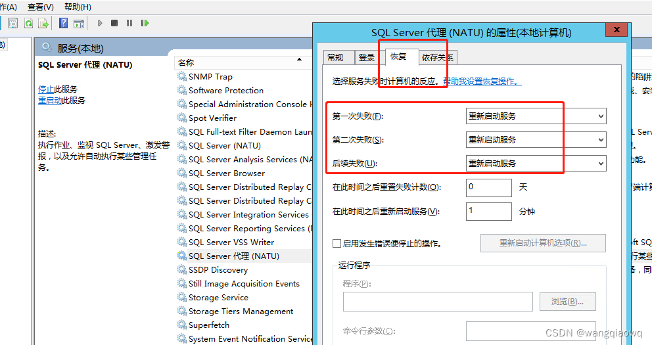Click the Export List toolbar icon

(43, 23)
